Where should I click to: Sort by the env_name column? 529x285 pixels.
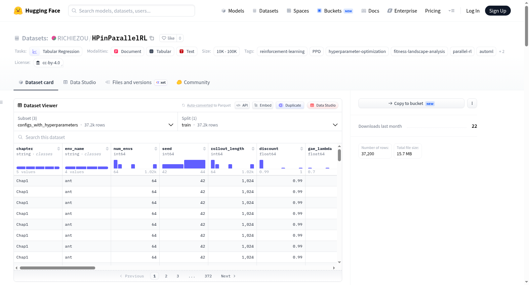coord(107,149)
